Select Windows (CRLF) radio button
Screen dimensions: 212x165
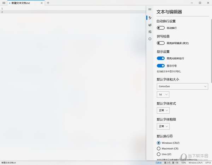(x=159, y=143)
